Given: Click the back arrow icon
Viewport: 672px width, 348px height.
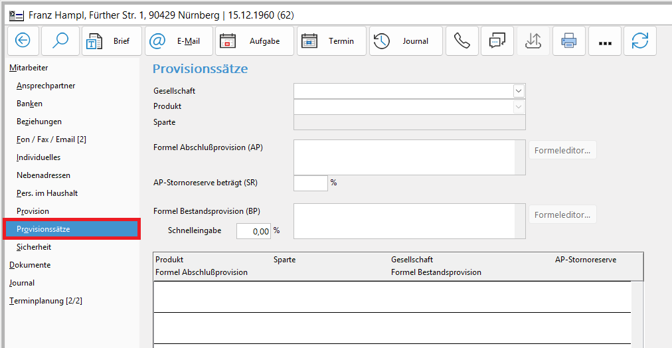Looking at the screenshot, I should point(23,41).
